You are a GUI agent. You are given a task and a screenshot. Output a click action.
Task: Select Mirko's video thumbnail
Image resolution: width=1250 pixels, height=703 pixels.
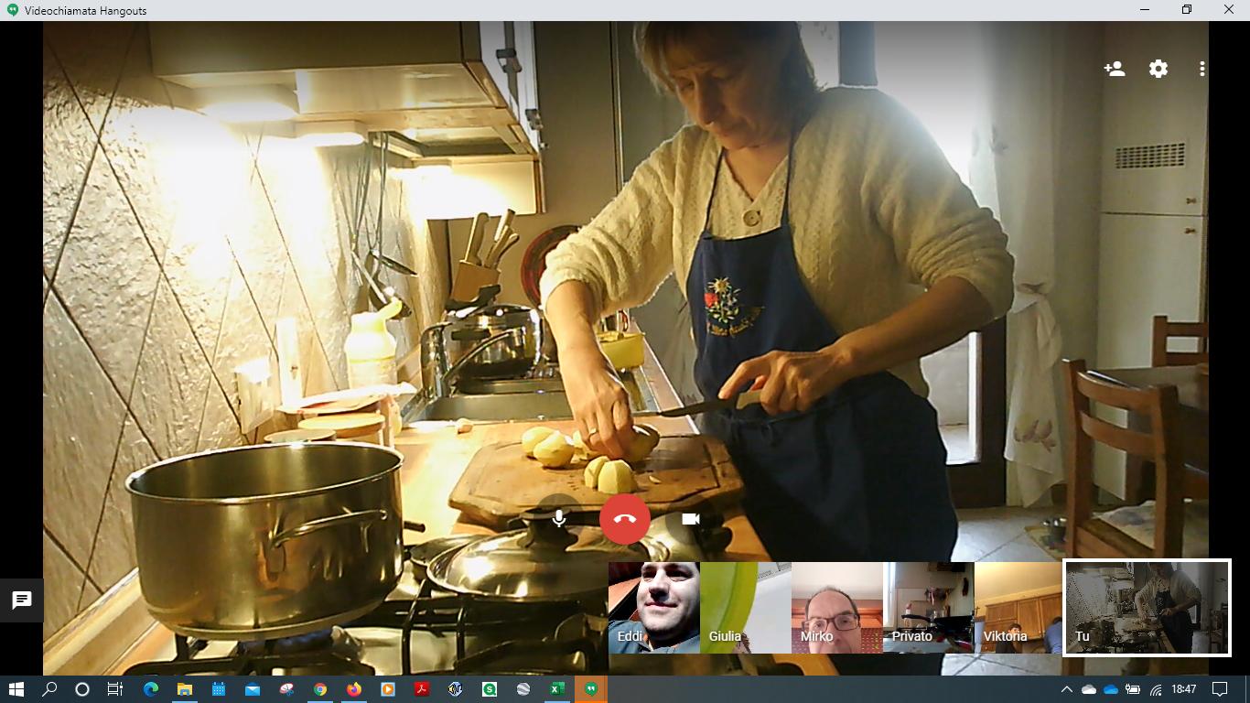(x=836, y=608)
